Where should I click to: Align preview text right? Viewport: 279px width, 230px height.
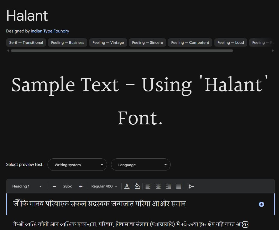[168, 186]
